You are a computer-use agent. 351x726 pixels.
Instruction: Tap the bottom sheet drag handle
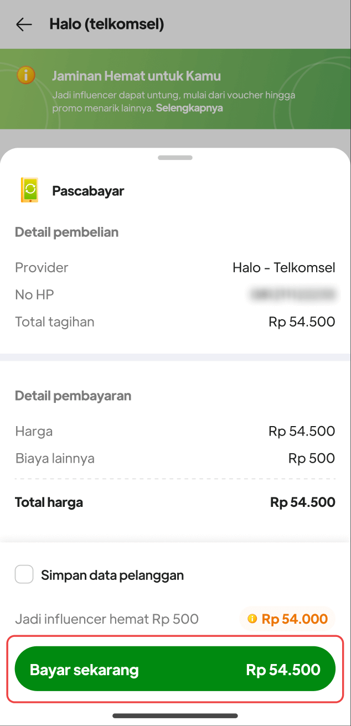[x=175, y=158]
